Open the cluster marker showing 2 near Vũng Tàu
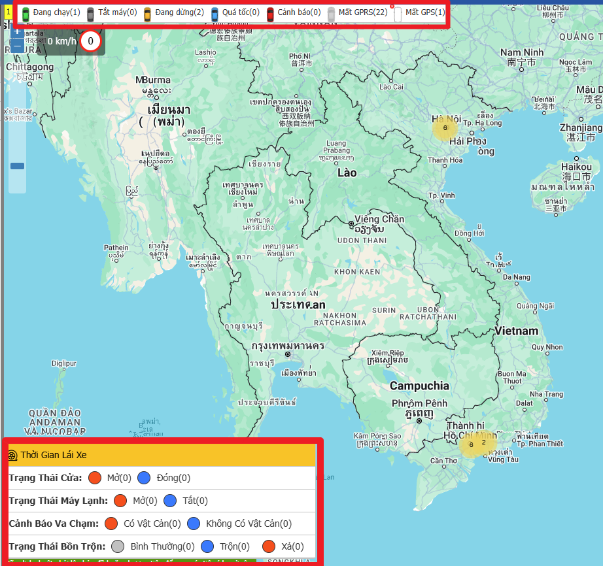603x566 pixels. pos(484,442)
